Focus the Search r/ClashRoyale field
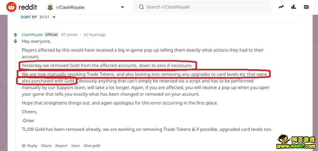Viewport: 318px width, 151px height. tap(202, 7)
